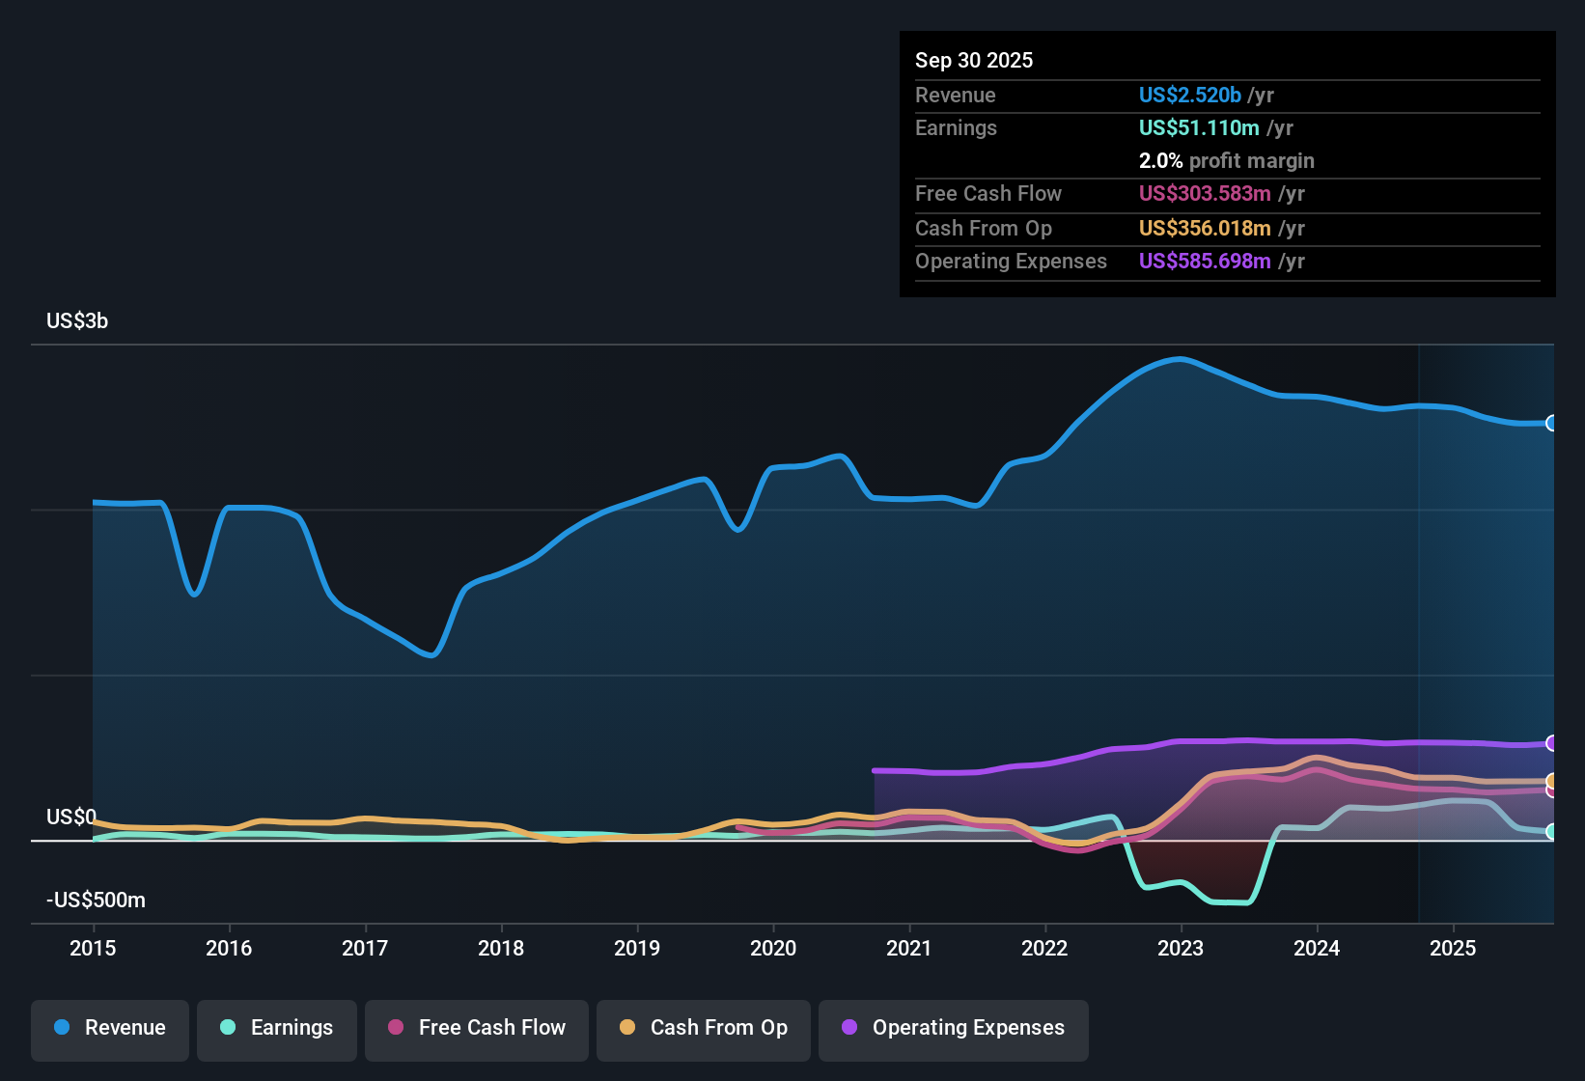
Task: Toggle the Earnings series off
Action: 276,1028
